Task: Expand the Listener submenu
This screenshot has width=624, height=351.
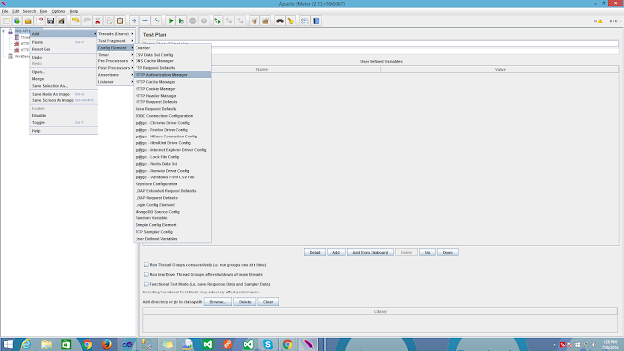Action: [115, 82]
